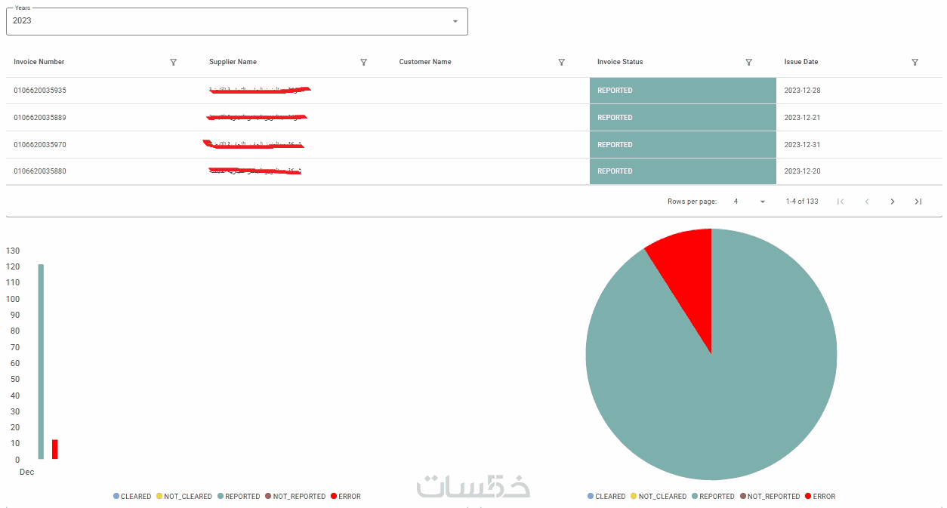Image resolution: width=947 pixels, height=508 pixels.
Task: Go to next page of table
Action: coord(893,202)
